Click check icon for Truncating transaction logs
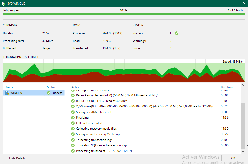 pyautogui.click(x=73, y=140)
